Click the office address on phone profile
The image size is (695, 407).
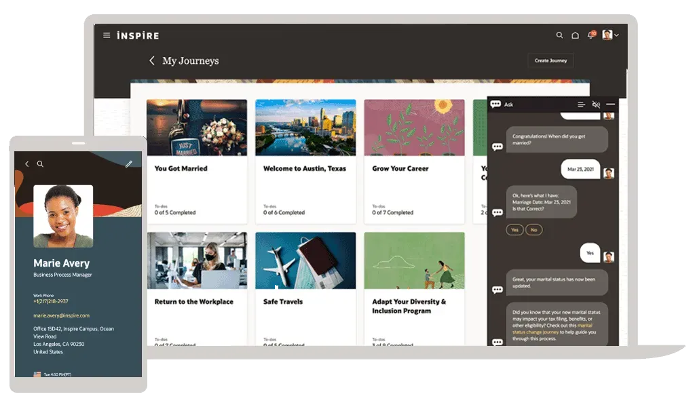pyautogui.click(x=73, y=340)
